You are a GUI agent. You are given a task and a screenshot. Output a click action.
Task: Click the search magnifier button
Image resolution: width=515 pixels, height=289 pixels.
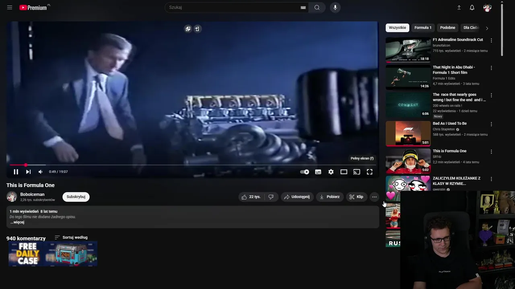click(x=317, y=7)
